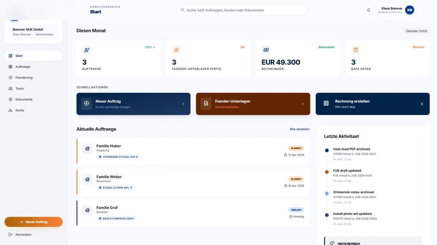Viewport: 437px width, 245px height.
Task: Click the Abmelden logout icon
Action: coord(10,235)
